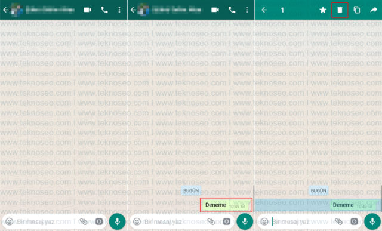Open the camera in the second chat panel
The image size is (382, 231).
click(227, 221)
